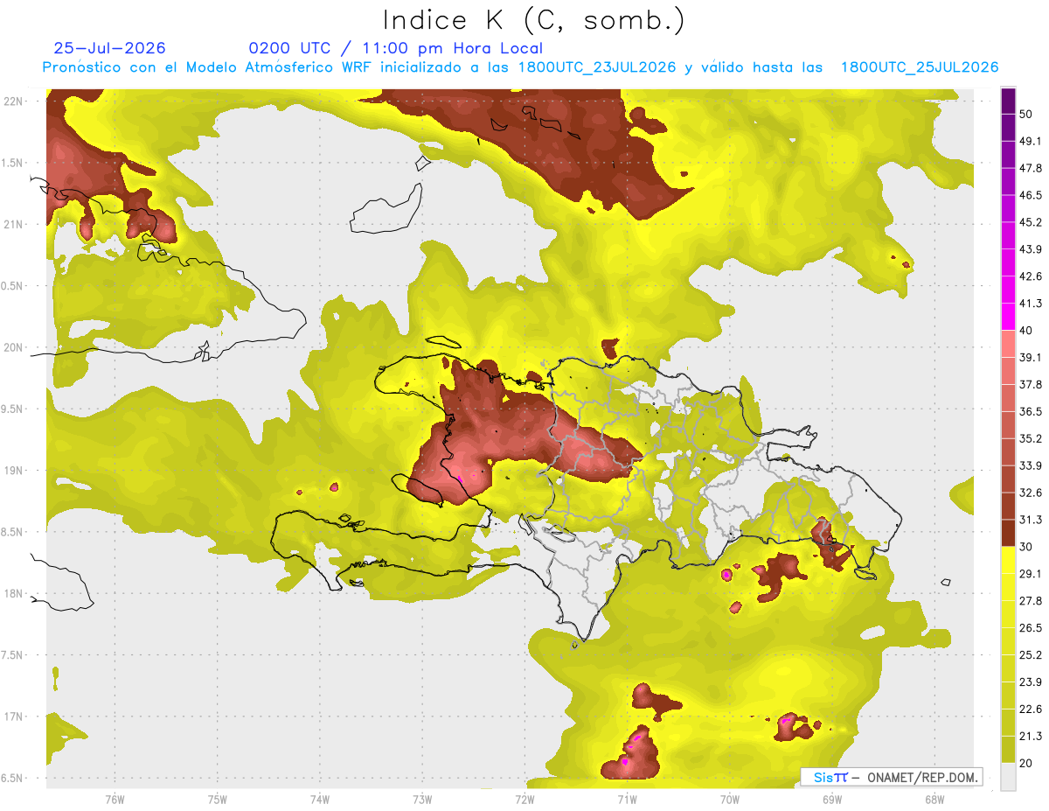Click the color scale value "37.8"
The height and width of the screenshot is (811, 1049).
pos(1031,385)
